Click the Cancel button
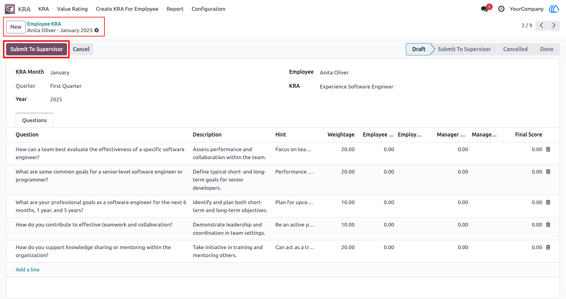Viewport: 566px width, 299px height. click(x=81, y=49)
